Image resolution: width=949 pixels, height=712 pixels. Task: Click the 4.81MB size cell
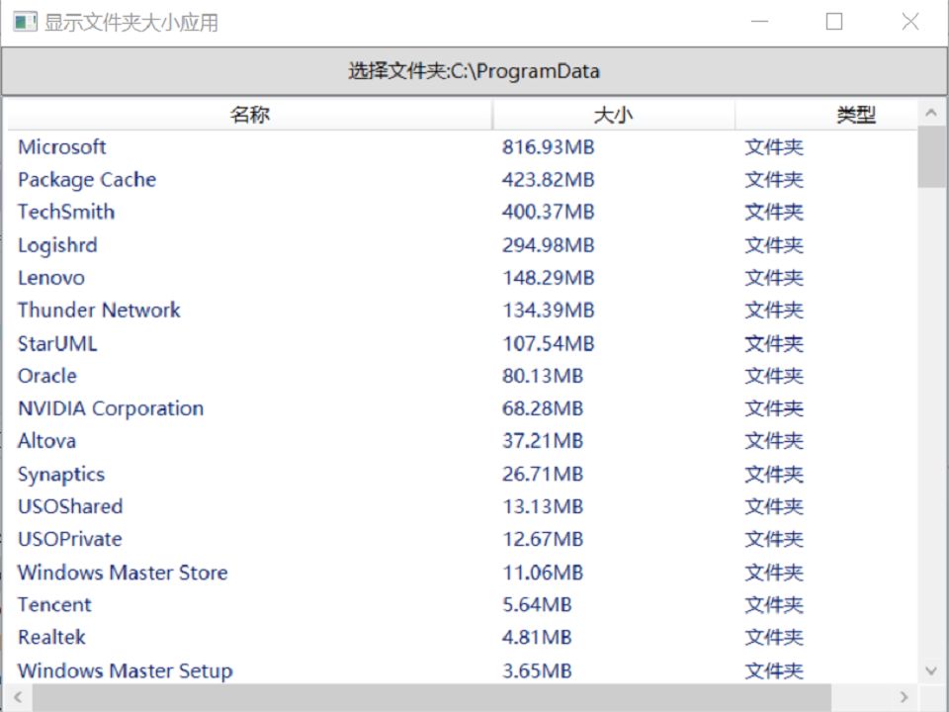[537, 637]
